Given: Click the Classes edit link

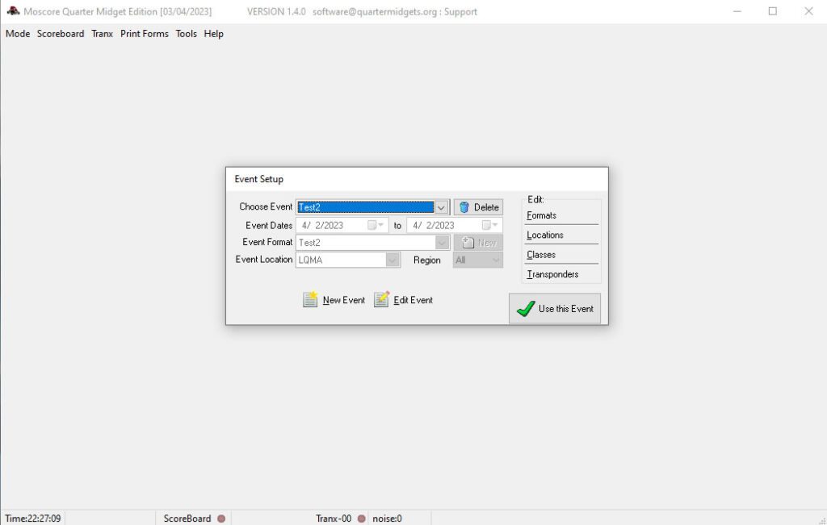Looking at the screenshot, I should pyautogui.click(x=541, y=255).
